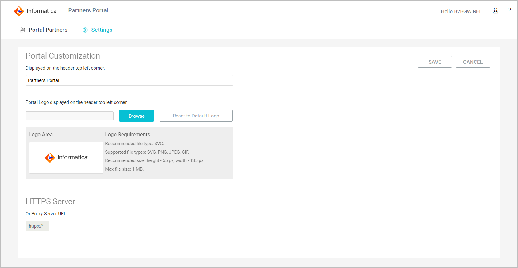The image size is (518, 268).
Task: Save the portal customization settings
Action: pyautogui.click(x=435, y=62)
